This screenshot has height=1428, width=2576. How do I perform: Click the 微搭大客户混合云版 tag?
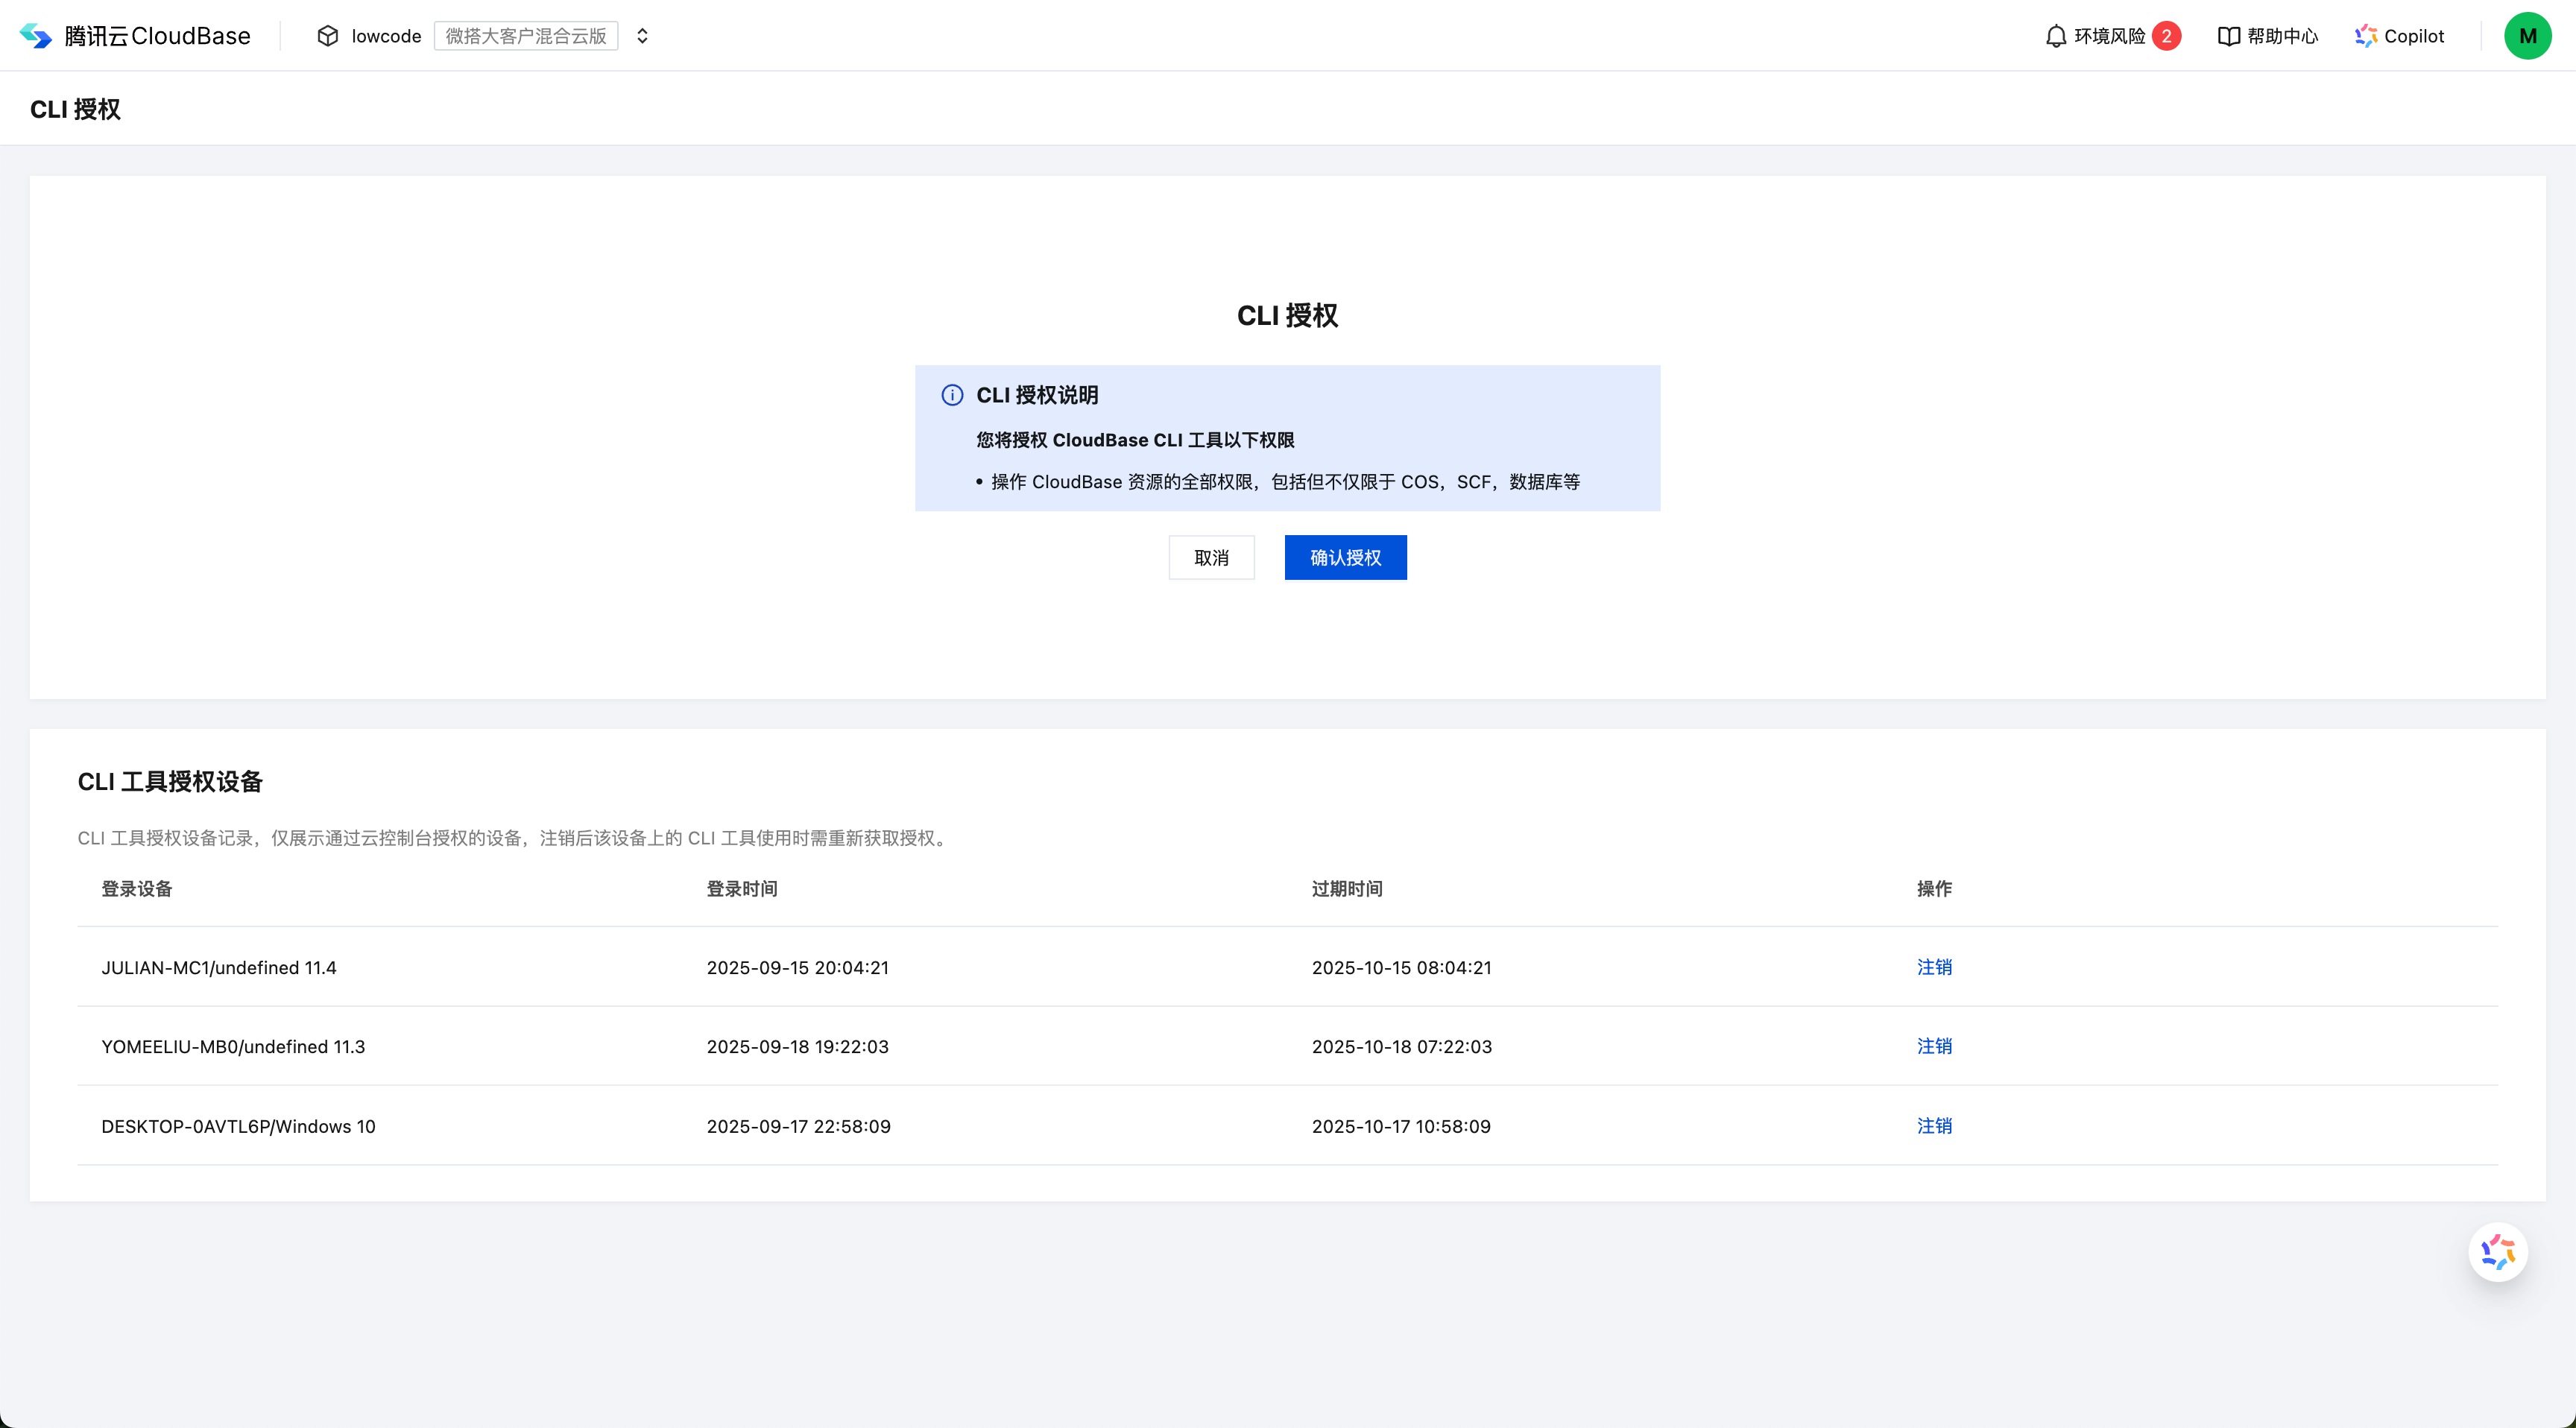click(526, 36)
